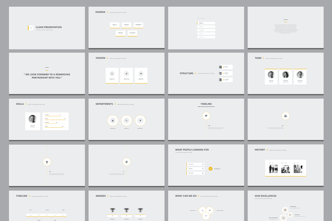This screenshot has width=332, height=221.
Task: Click John Doe's portrait on Skills slide
Action: click(x=33, y=119)
